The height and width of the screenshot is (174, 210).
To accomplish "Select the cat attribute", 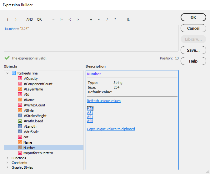I will (x=26, y=137).
